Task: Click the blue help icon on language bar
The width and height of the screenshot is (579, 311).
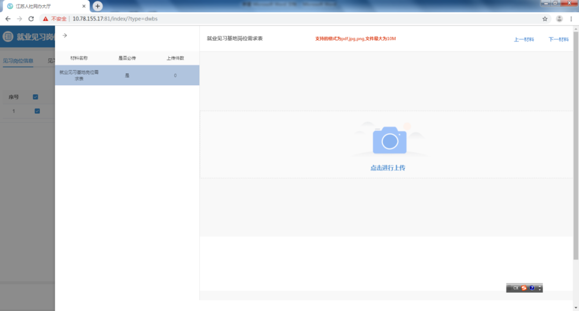Action: (x=532, y=288)
